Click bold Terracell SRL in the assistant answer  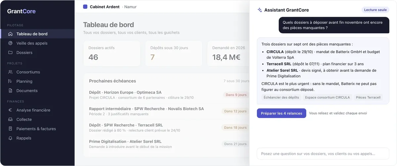(x=279, y=64)
